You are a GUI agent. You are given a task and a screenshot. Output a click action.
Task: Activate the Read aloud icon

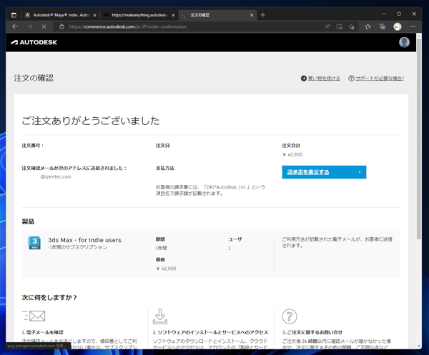tap(327, 26)
